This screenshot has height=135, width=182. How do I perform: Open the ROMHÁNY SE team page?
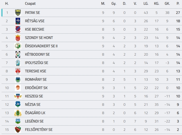[x=36, y=80]
